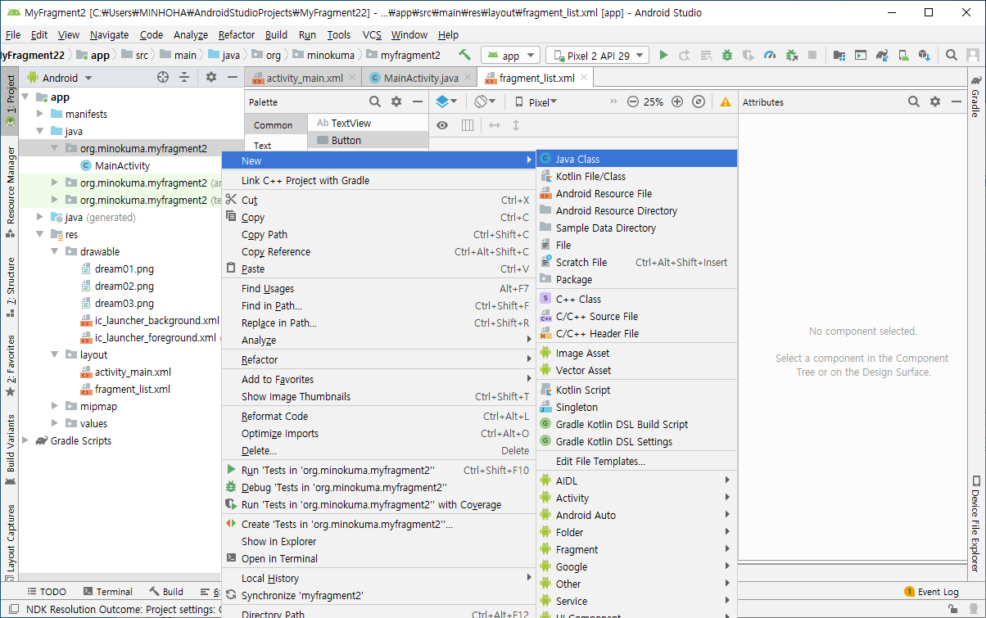Image resolution: width=986 pixels, height=618 pixels.
Task: Open Attributes panel settings gear
Action: click(935, 101)
